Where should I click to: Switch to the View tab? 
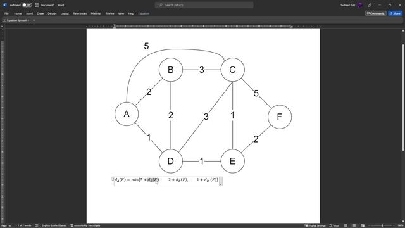point(121,13)
